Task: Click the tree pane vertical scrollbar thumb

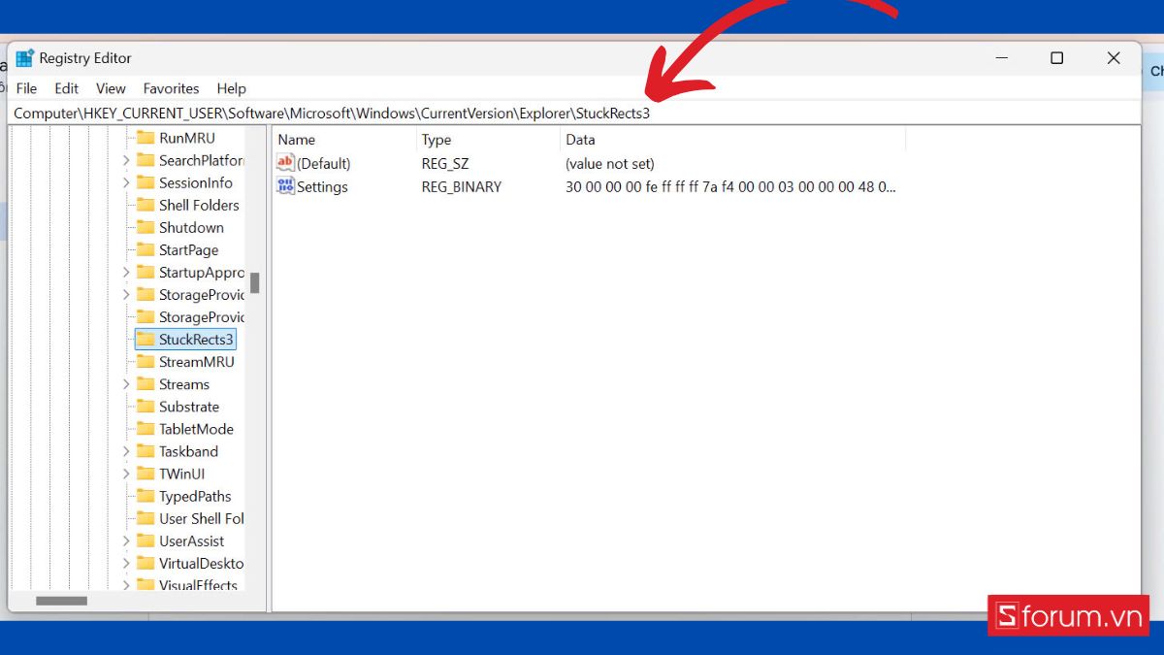Action: (x=255, y=282)
